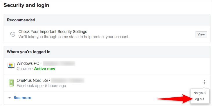Viewport: 212px width, 106px height.
Task: Open the See more link
Action: coord(22,98)
